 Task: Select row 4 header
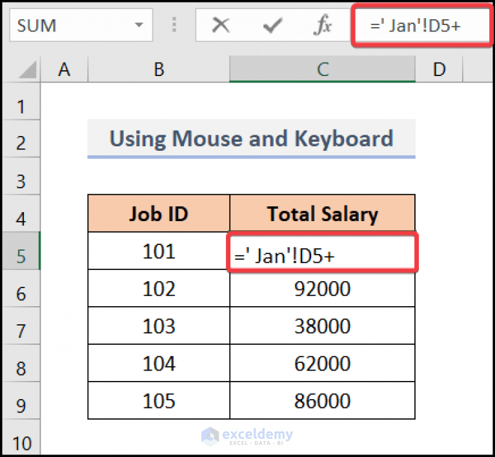coord(21,213)
